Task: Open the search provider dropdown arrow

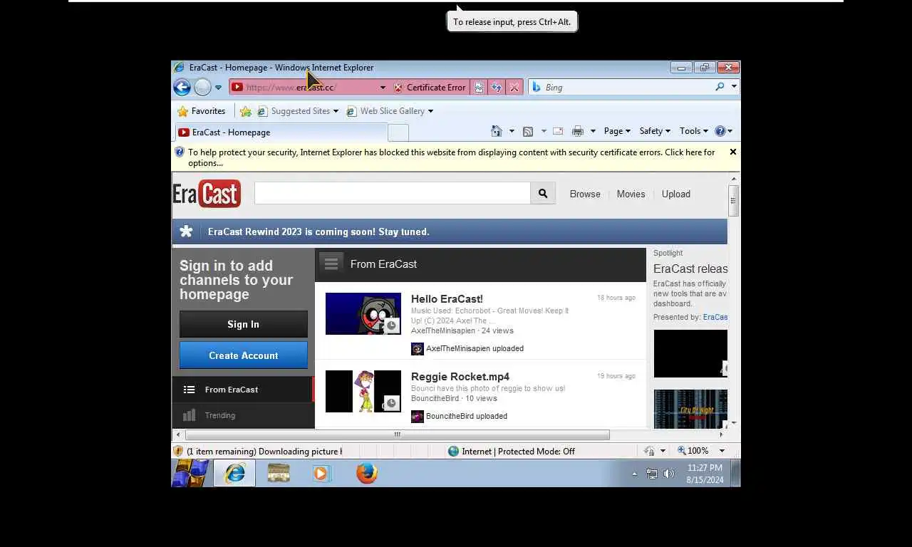Action: tap(734, 87)
